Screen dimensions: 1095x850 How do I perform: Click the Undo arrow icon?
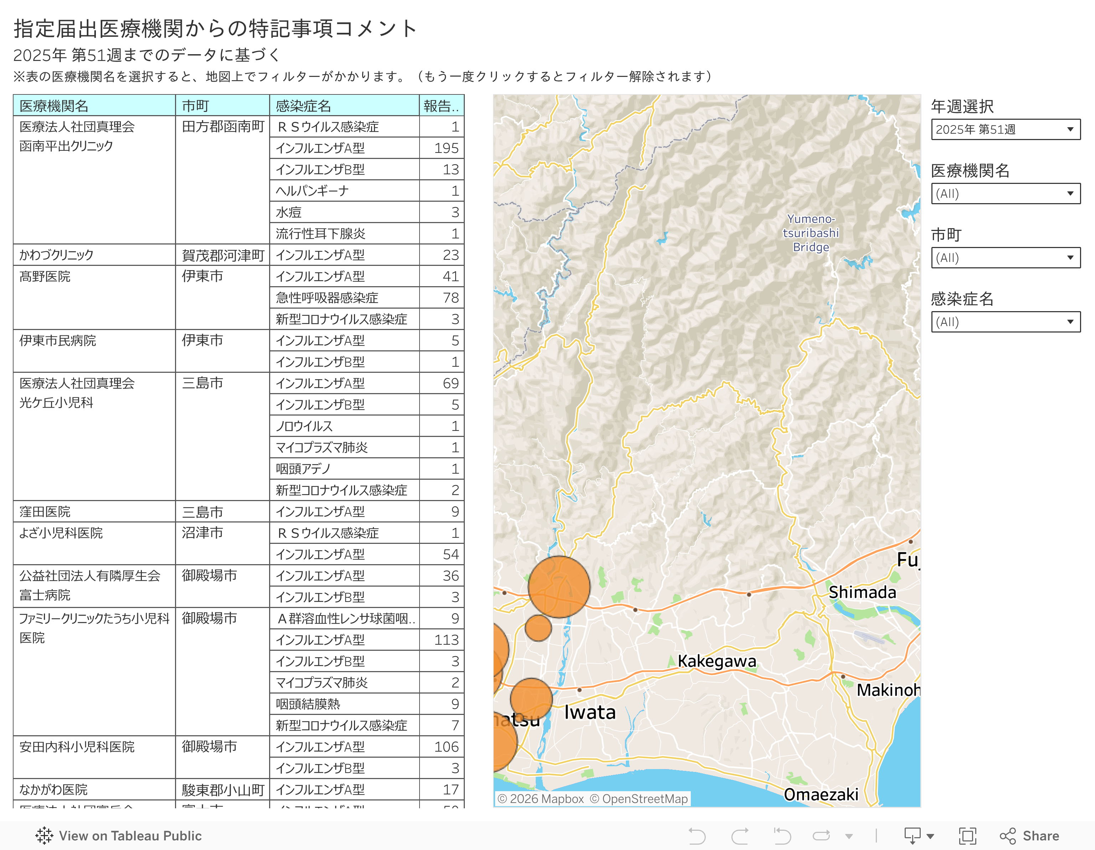click(697, 836)
